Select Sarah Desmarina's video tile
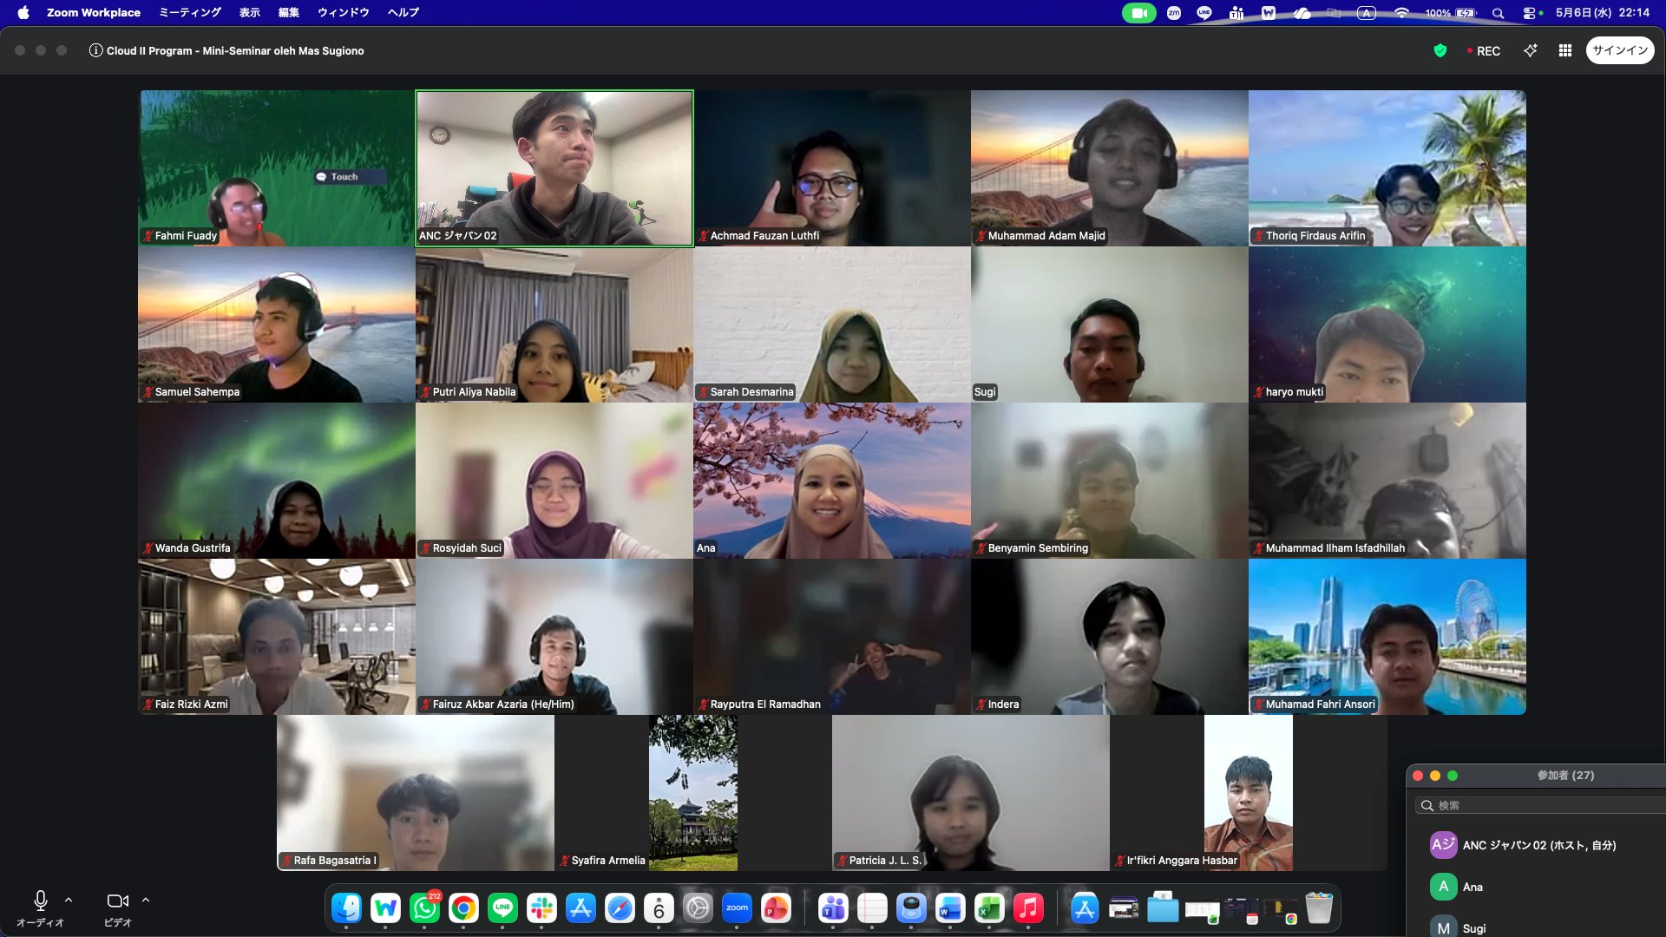The image size is (1666, 937). [x=832, y=324]
